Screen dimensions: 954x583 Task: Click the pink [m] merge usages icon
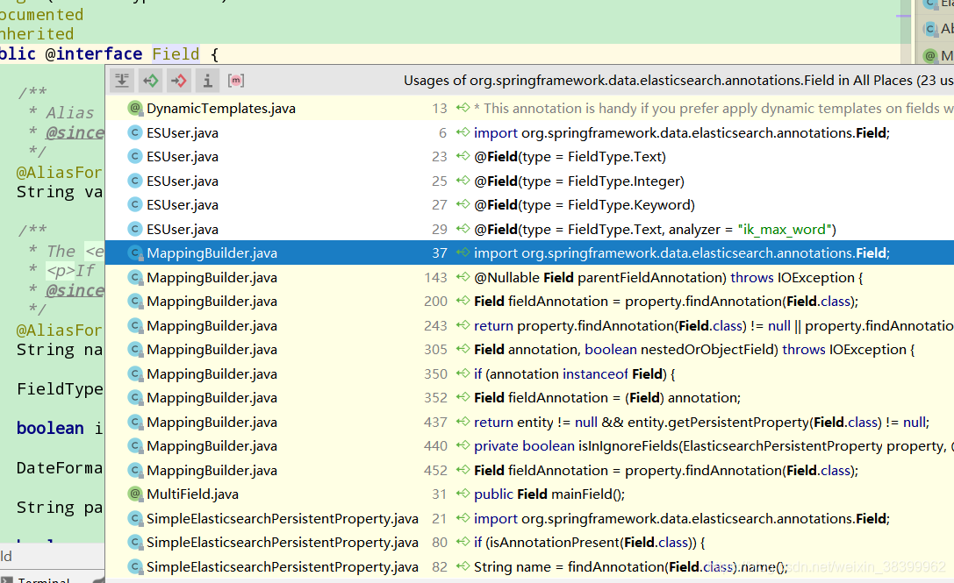coord(235,80)
